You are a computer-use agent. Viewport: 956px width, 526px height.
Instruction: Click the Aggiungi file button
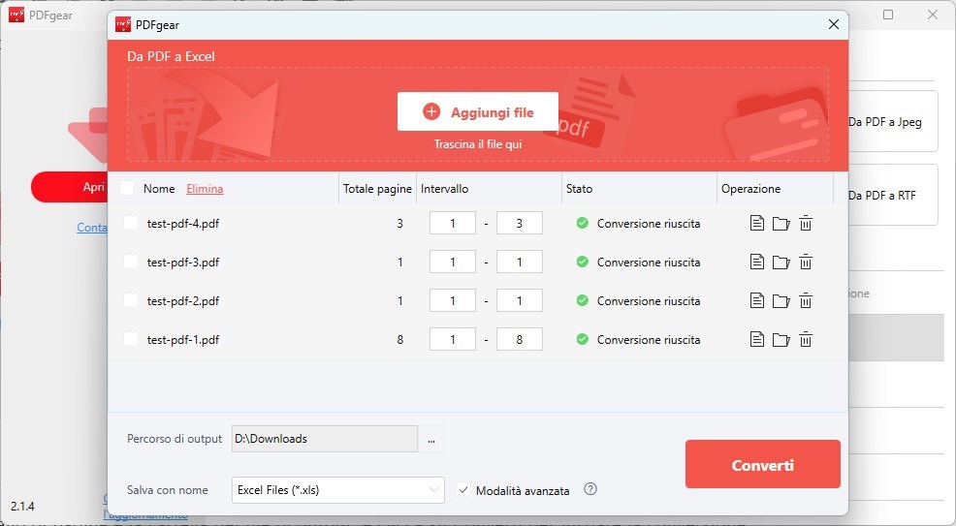coord(478,111)
